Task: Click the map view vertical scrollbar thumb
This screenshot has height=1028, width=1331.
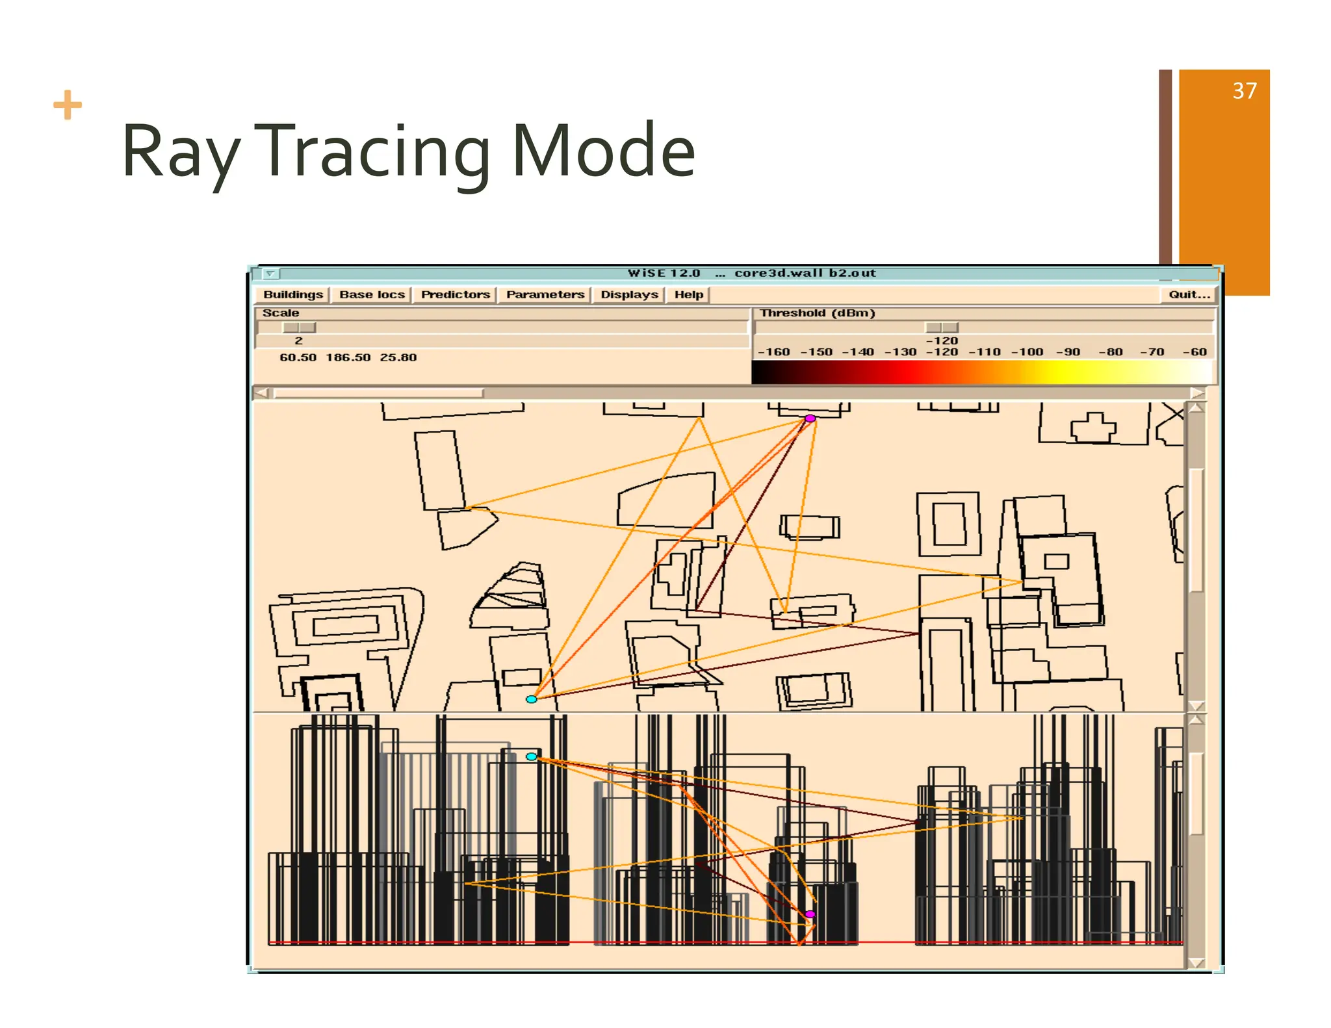Action: tap(1196, 530)
